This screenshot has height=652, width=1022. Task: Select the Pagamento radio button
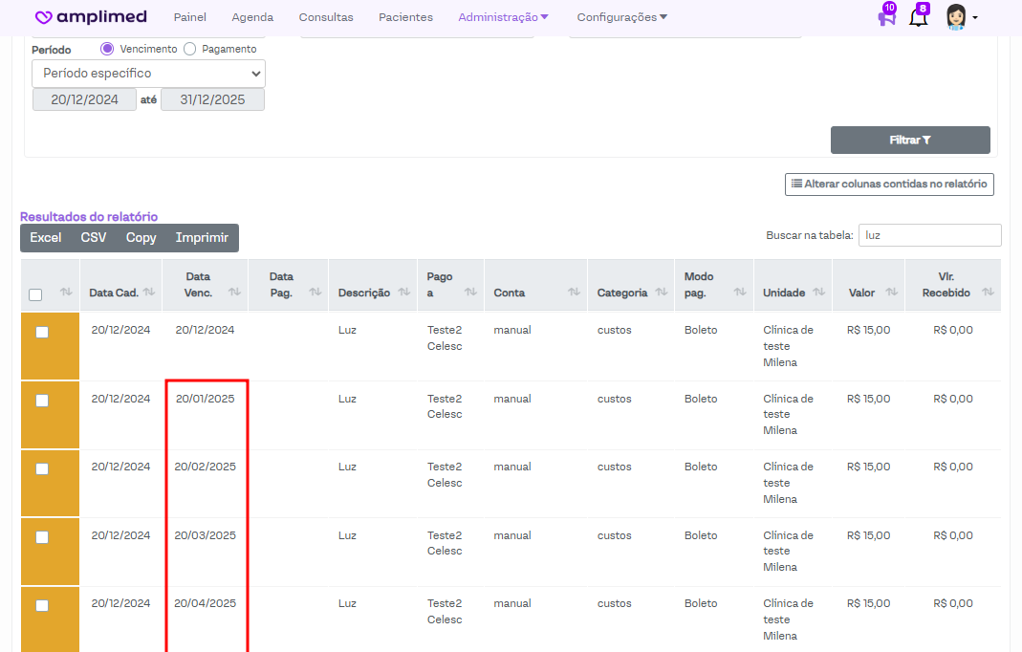(x=189, y=49)
